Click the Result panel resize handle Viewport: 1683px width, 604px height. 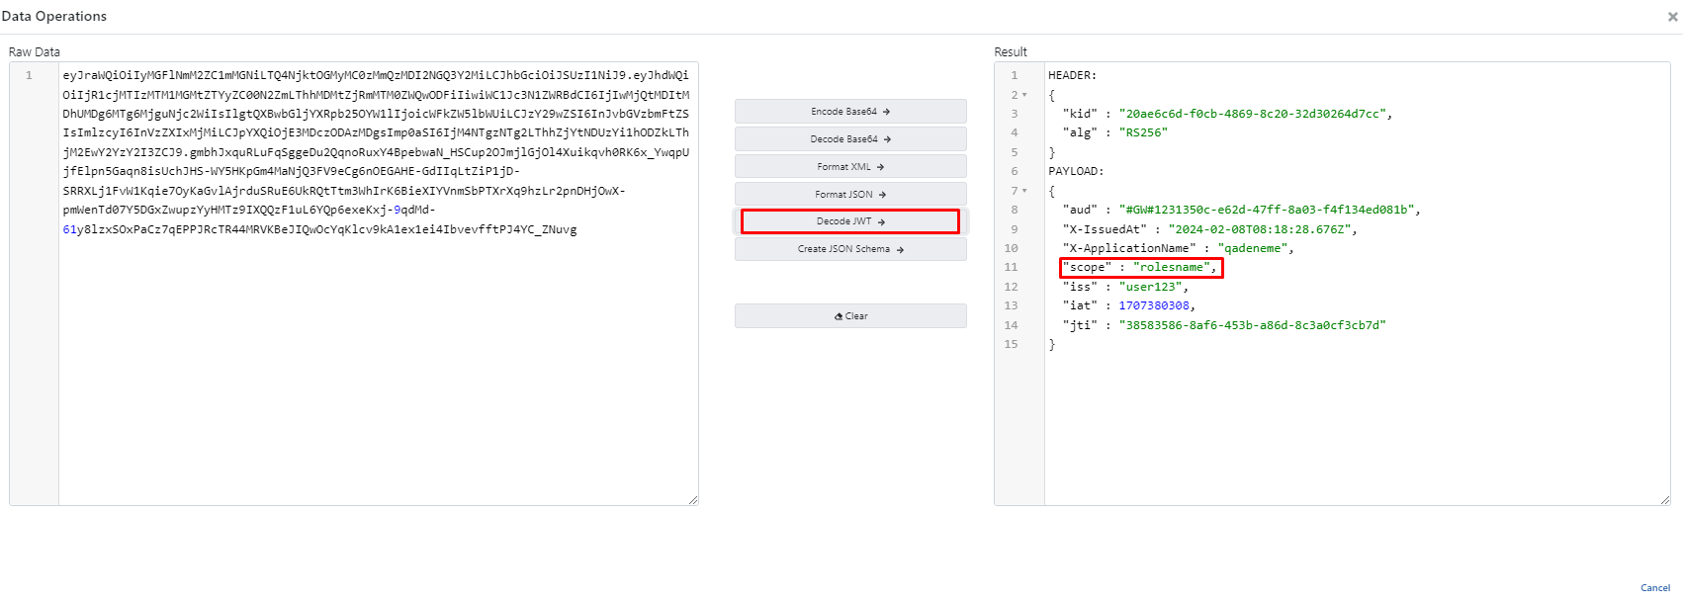click(1665, 500)
